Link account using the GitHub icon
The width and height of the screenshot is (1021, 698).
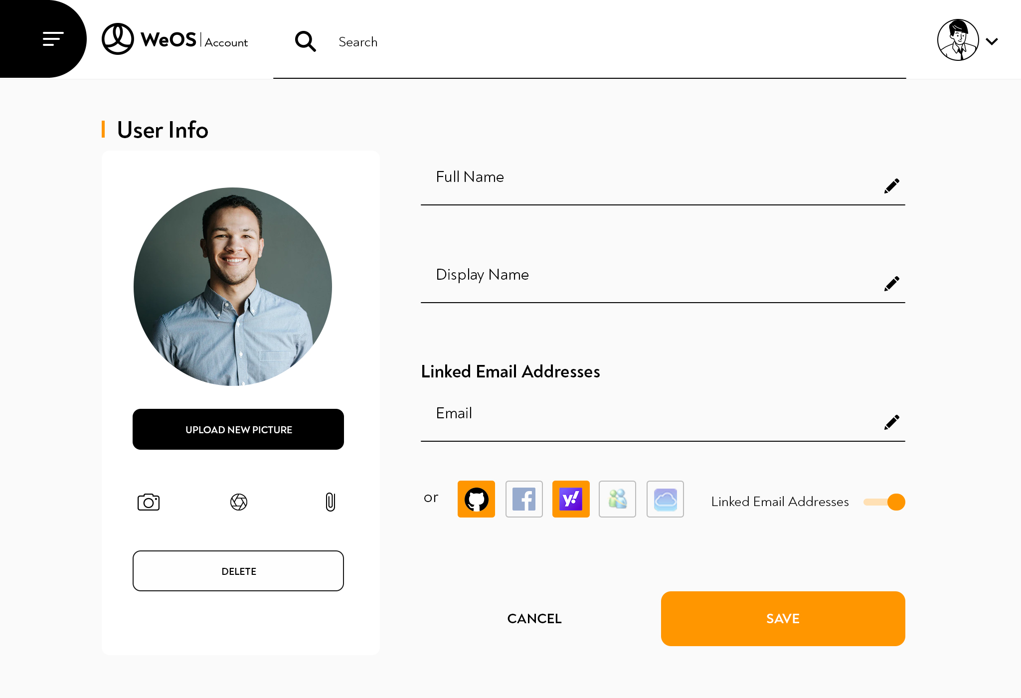coord(476,499)
